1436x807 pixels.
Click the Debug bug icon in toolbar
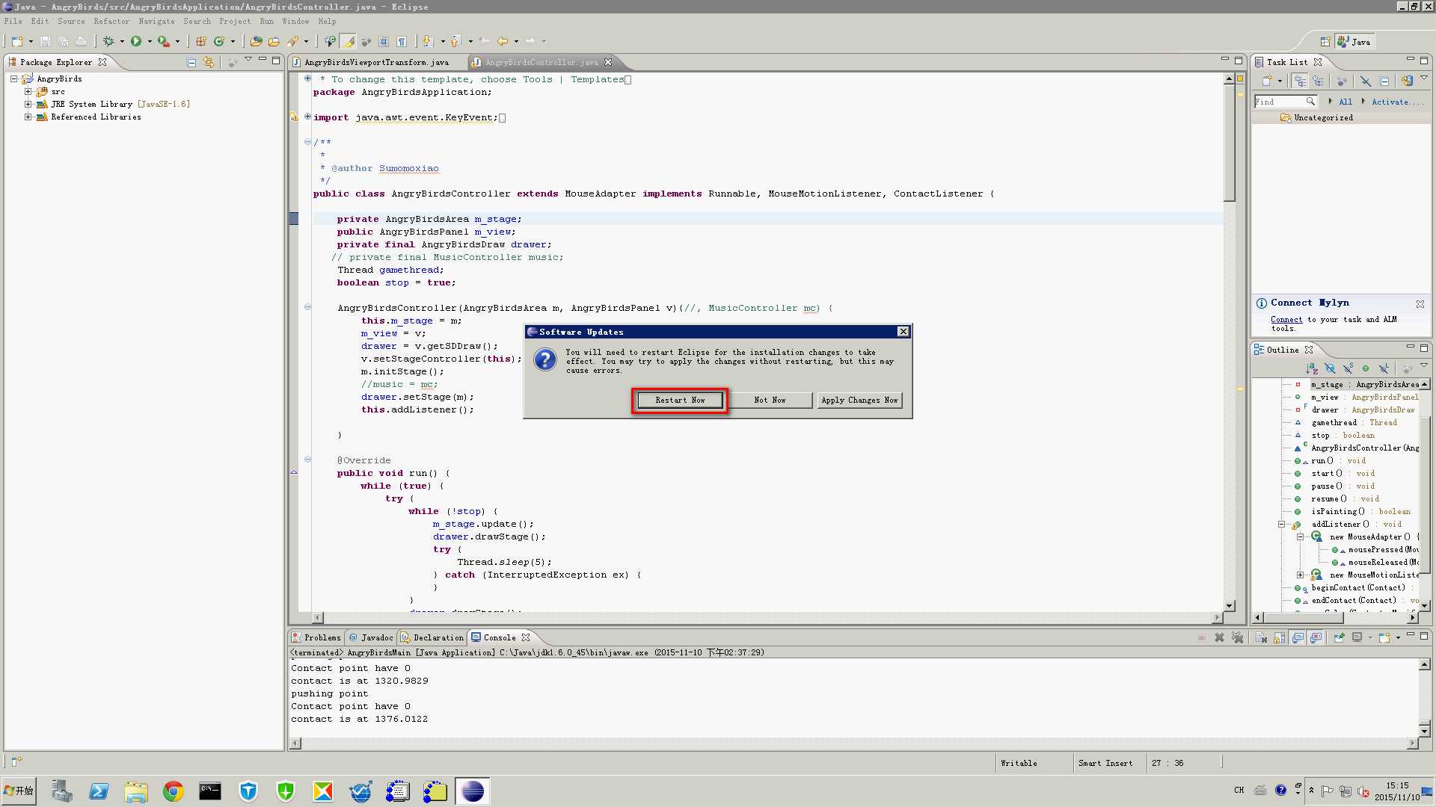(x=108, y=41)
